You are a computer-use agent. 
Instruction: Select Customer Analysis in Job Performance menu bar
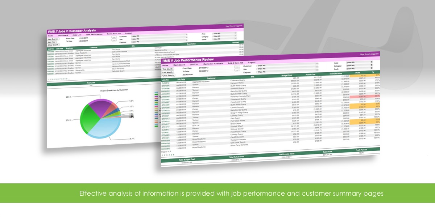[x=212, y=64]
